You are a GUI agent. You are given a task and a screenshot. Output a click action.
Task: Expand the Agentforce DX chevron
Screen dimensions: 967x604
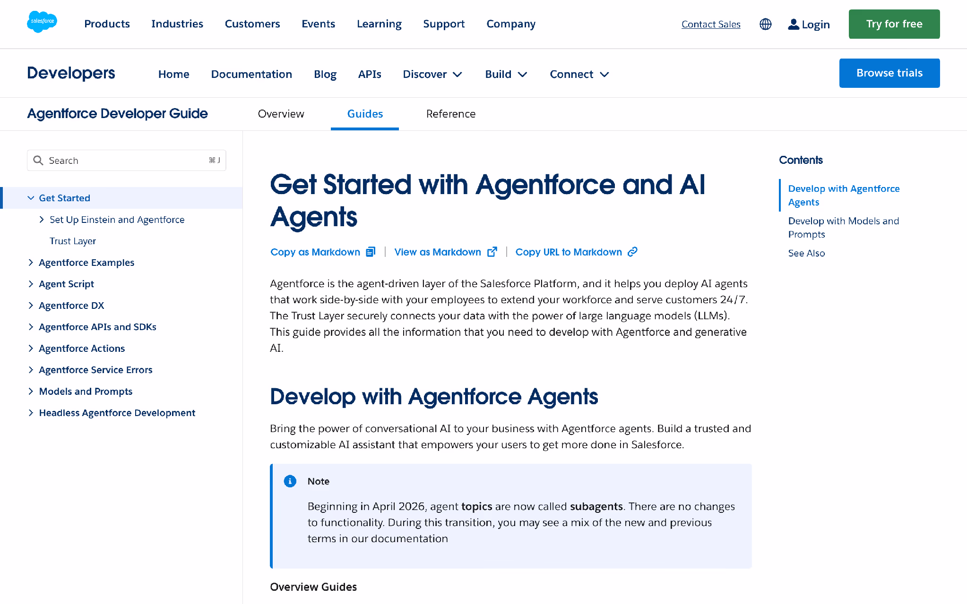point(31,305)
